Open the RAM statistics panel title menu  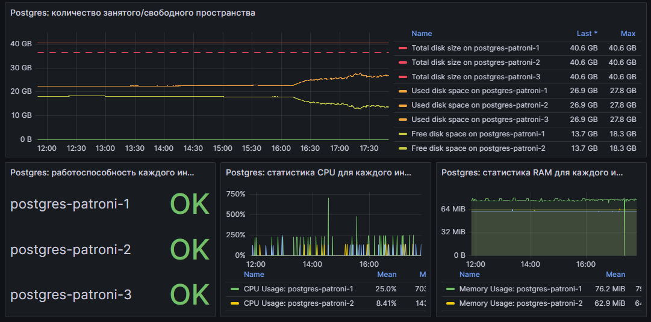coord(532,173)
